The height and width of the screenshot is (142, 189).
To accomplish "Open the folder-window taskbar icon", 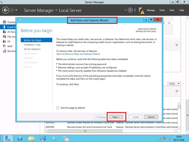I will point(54,138).
